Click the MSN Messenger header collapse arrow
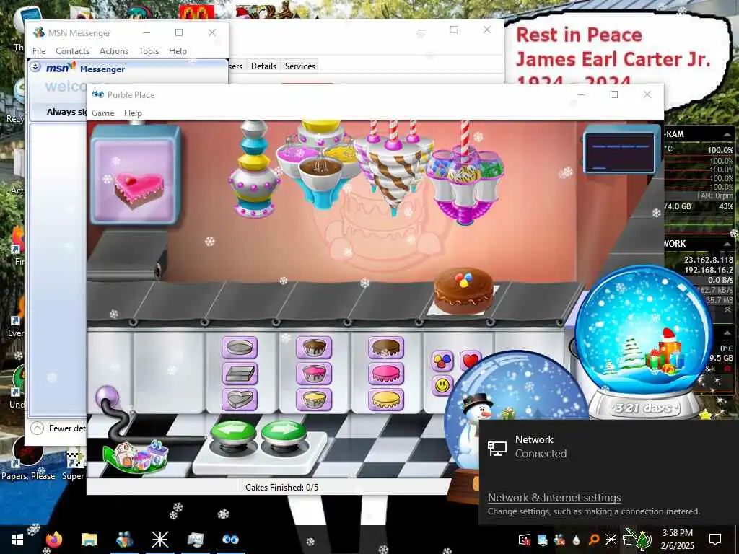 [x=35, y=67]
